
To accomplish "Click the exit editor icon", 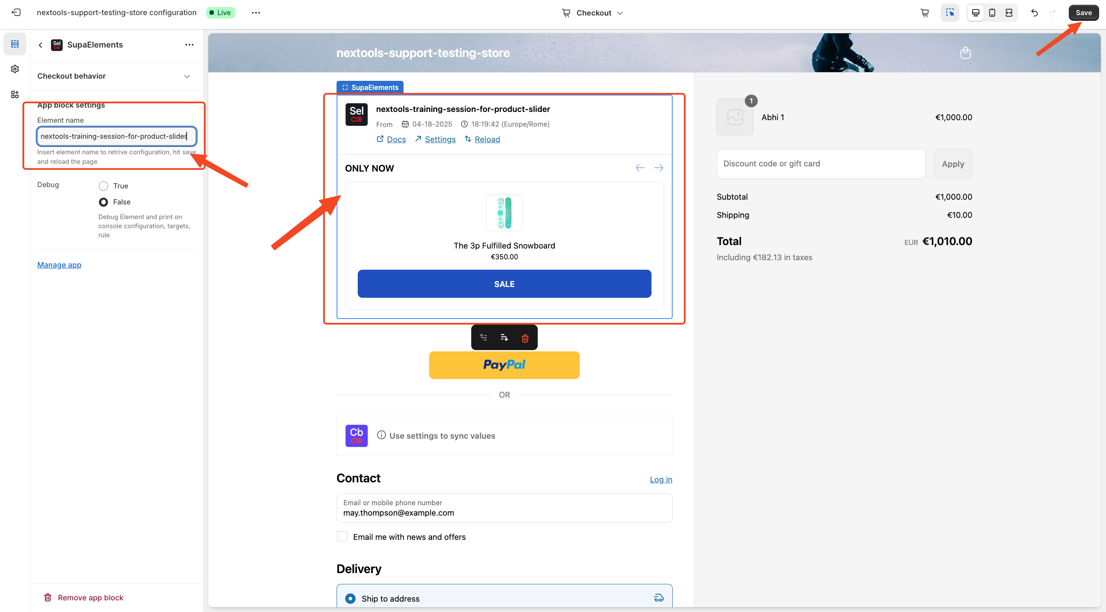I will pyautogui.click(x=16, y=13).
